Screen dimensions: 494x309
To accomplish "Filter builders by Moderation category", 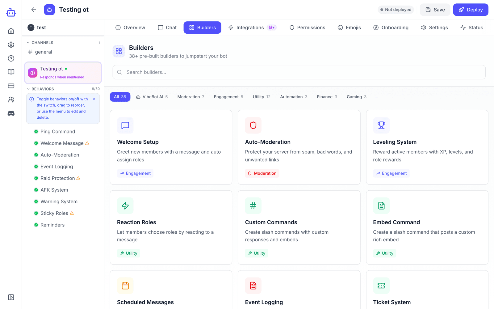I will click(191, 97).
